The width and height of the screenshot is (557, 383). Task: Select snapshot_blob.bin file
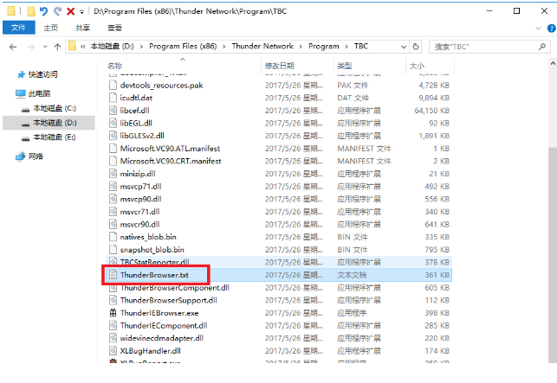coord(152,250)
